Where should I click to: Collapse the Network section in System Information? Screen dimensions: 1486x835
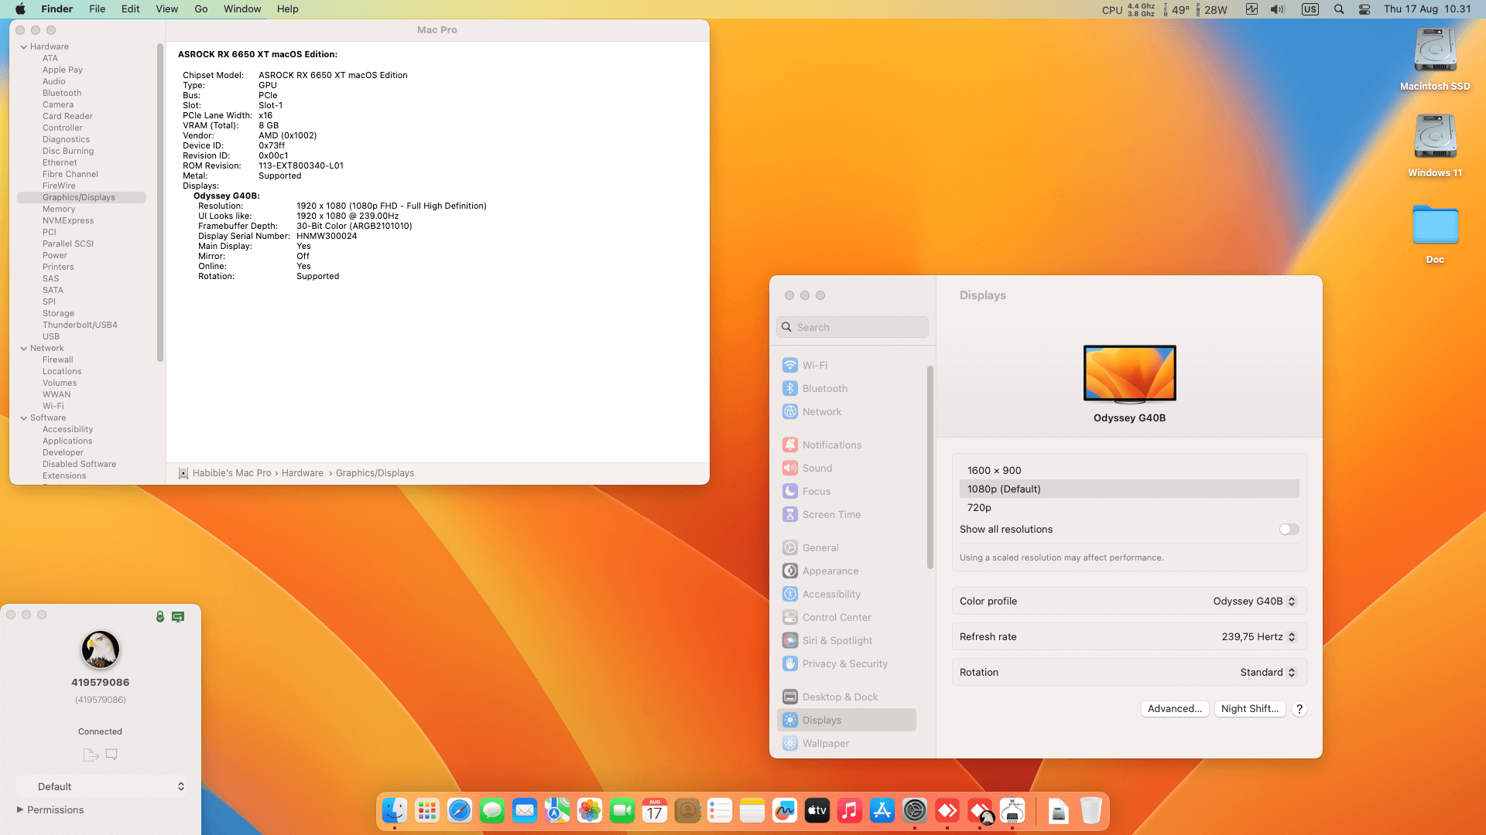24,349
